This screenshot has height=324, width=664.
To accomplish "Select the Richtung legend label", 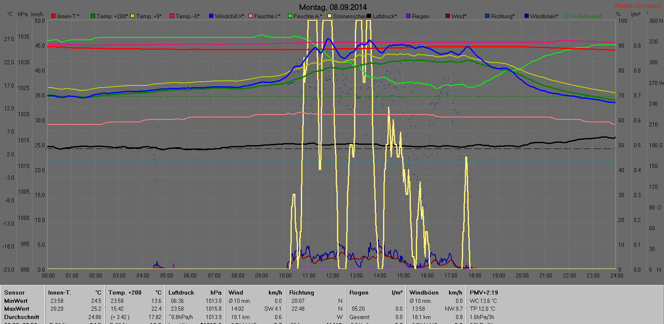I will tap(503, 16).
